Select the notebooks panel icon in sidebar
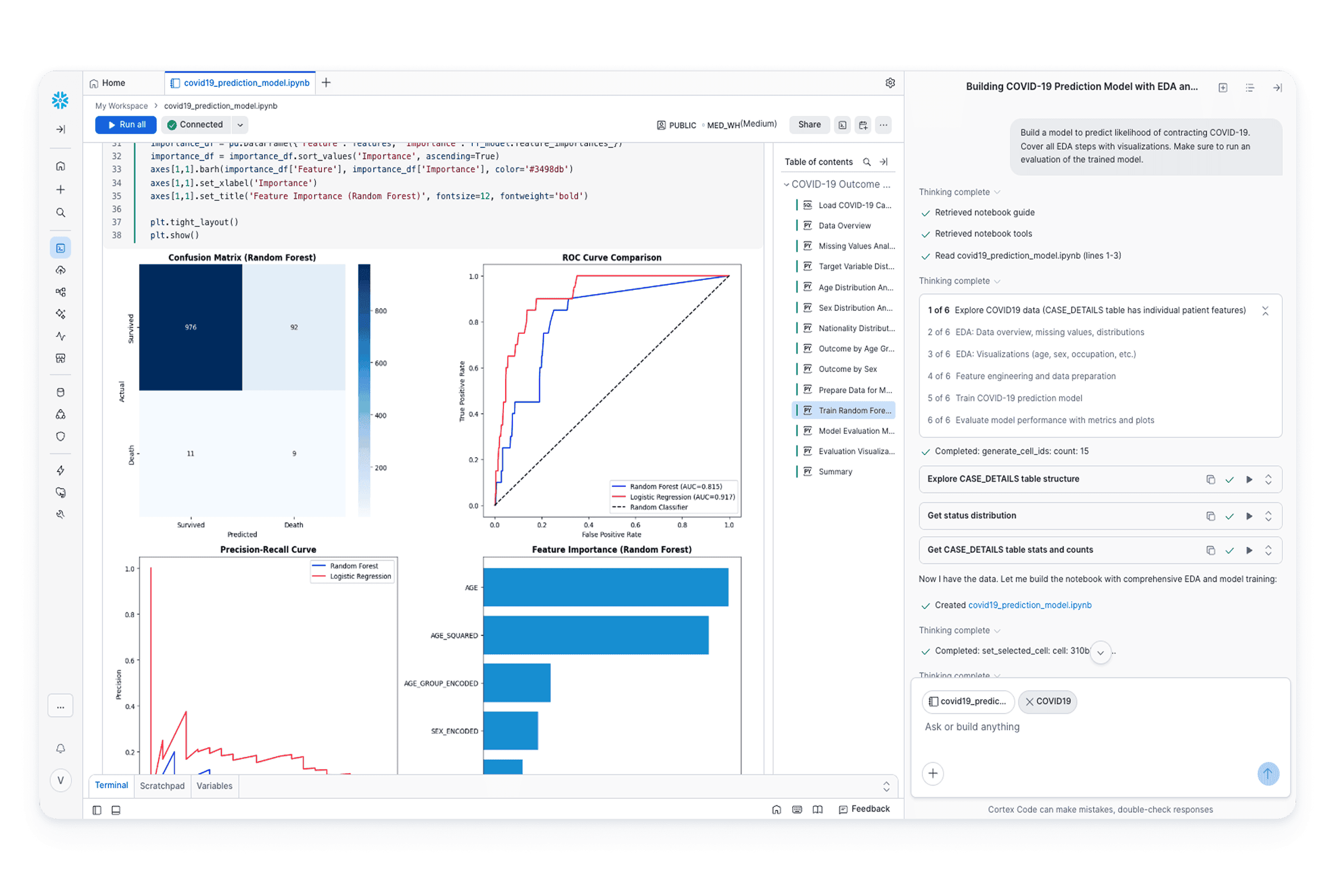 [61, 248]
